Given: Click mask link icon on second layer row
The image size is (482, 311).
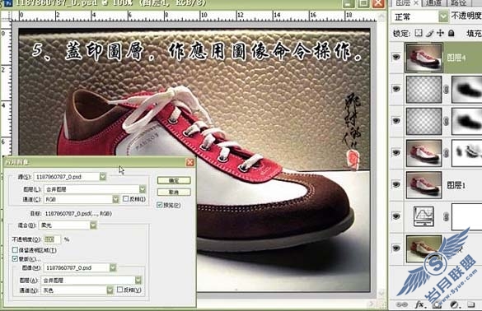Looking at the screenshot, I should 446,90.
